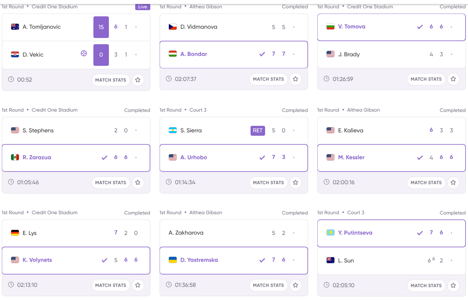Image resolution: width=468 pixels, height=300 pixels.
Task: Click star icon on Stephens vs Zarazua card
Action: 138,182
